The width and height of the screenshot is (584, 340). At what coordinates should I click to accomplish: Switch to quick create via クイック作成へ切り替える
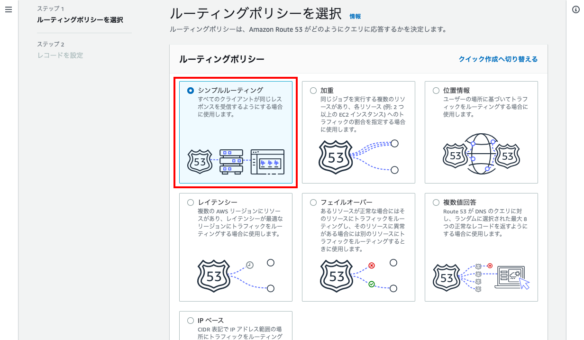[498, 59]
